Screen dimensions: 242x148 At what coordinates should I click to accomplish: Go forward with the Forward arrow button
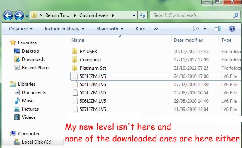click(x=19, y=15)
